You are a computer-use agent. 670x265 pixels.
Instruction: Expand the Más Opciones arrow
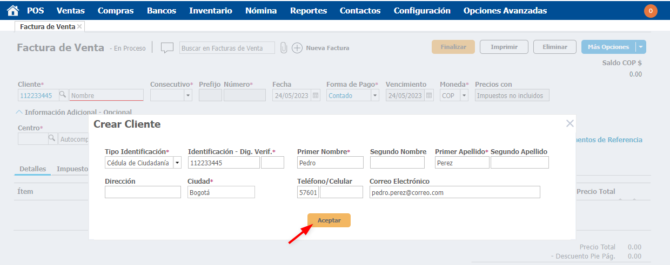tap(641, 47)
